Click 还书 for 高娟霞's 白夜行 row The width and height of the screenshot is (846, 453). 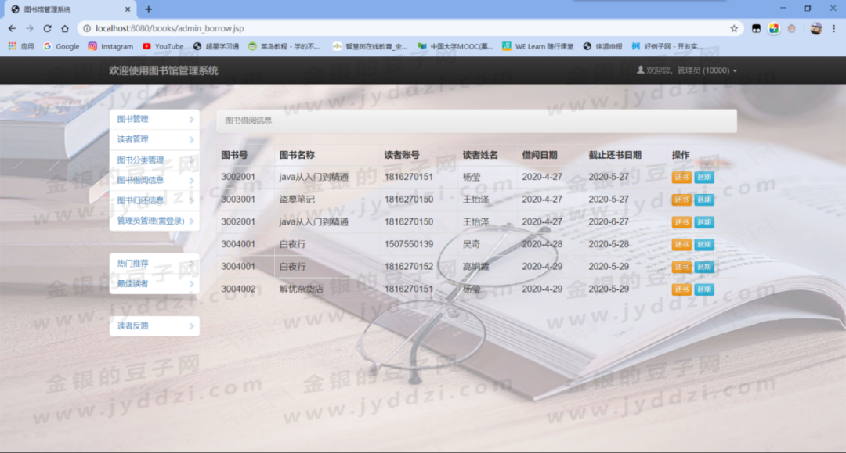coord(682,267)
